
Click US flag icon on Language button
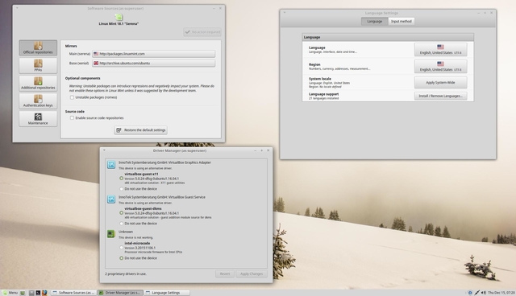click(x=440, y=47)
